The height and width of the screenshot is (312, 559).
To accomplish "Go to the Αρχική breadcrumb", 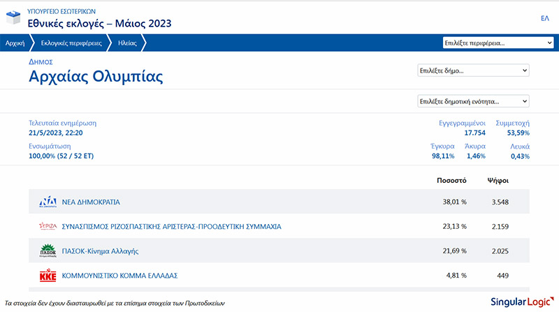I will [x=15, y=43].
